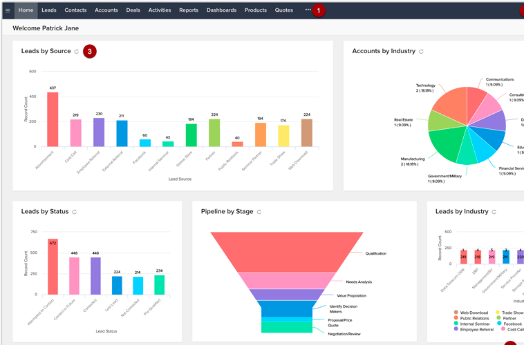Screen dimensions: 524x345
Task: Refresh the Leads by Status chart
Action: pyautogui.click(x=74, y=212)
